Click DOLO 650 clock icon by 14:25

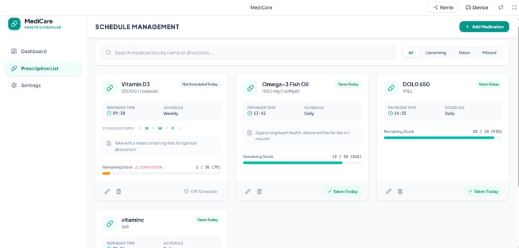coord(391,113)
